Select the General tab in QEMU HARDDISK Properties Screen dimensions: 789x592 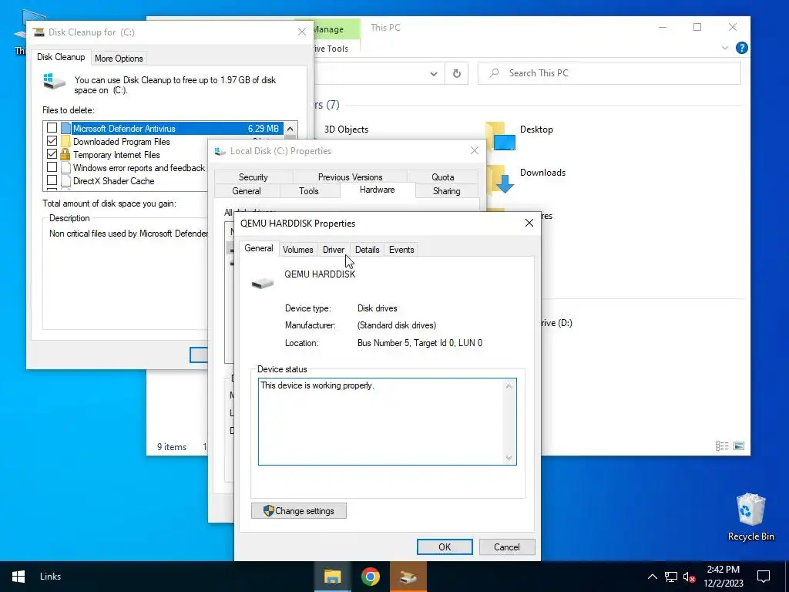coord(259,249)
